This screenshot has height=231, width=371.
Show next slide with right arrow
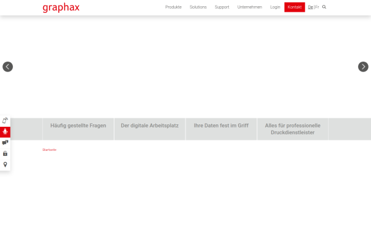[x=363, y=67]
